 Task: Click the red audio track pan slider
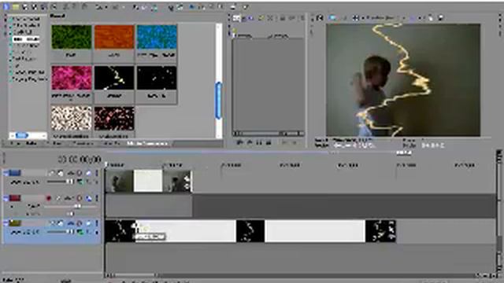(x=70, y=214)
